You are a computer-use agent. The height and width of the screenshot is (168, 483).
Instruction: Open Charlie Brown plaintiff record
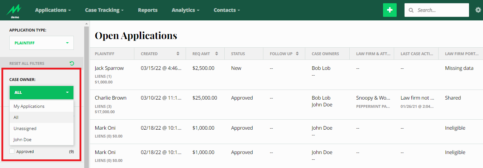(x=110, y=98)
